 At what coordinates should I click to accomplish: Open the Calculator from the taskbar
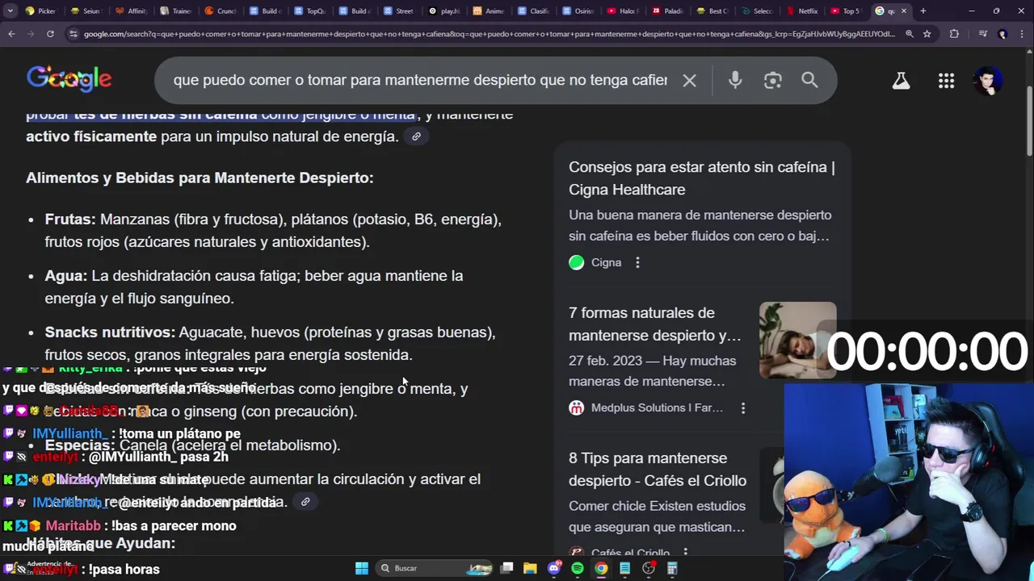tap(672, 568)
